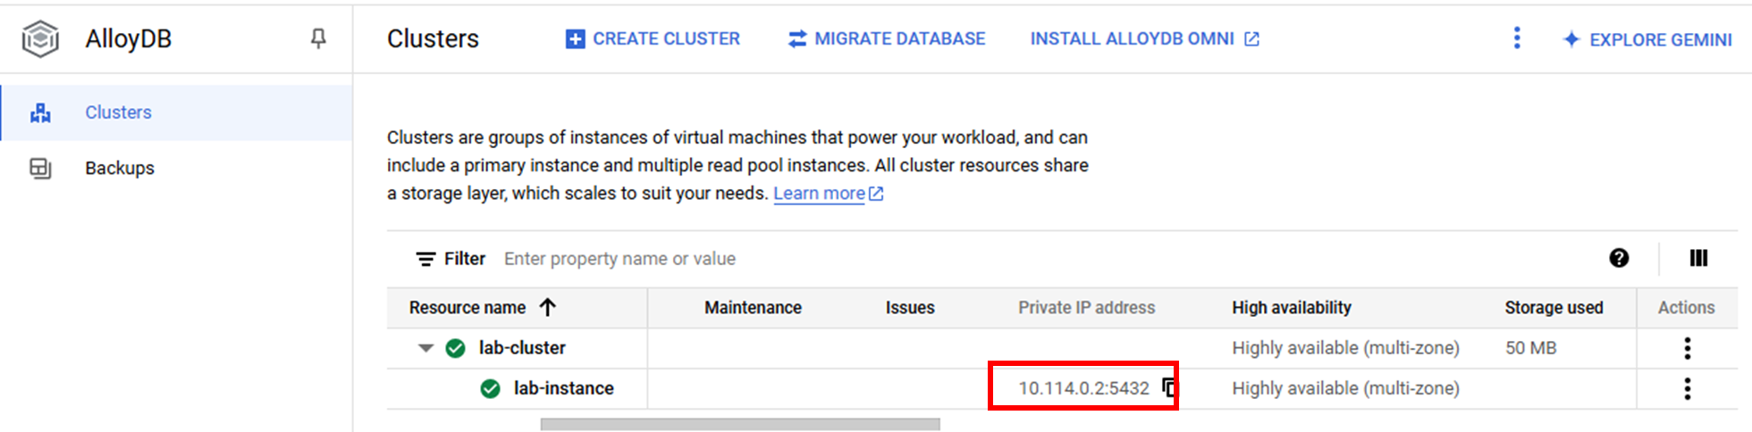
Task: Click the Explore Gemini button
Action: tap(1647, 39)
